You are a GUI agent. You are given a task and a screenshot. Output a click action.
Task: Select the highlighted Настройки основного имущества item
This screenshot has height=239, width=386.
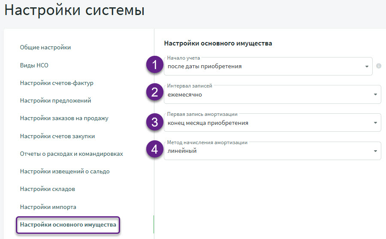(x=68, y=225)
